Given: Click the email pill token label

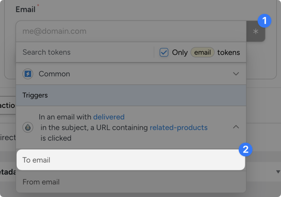Looking at the screenshot, I should point(202,52).
